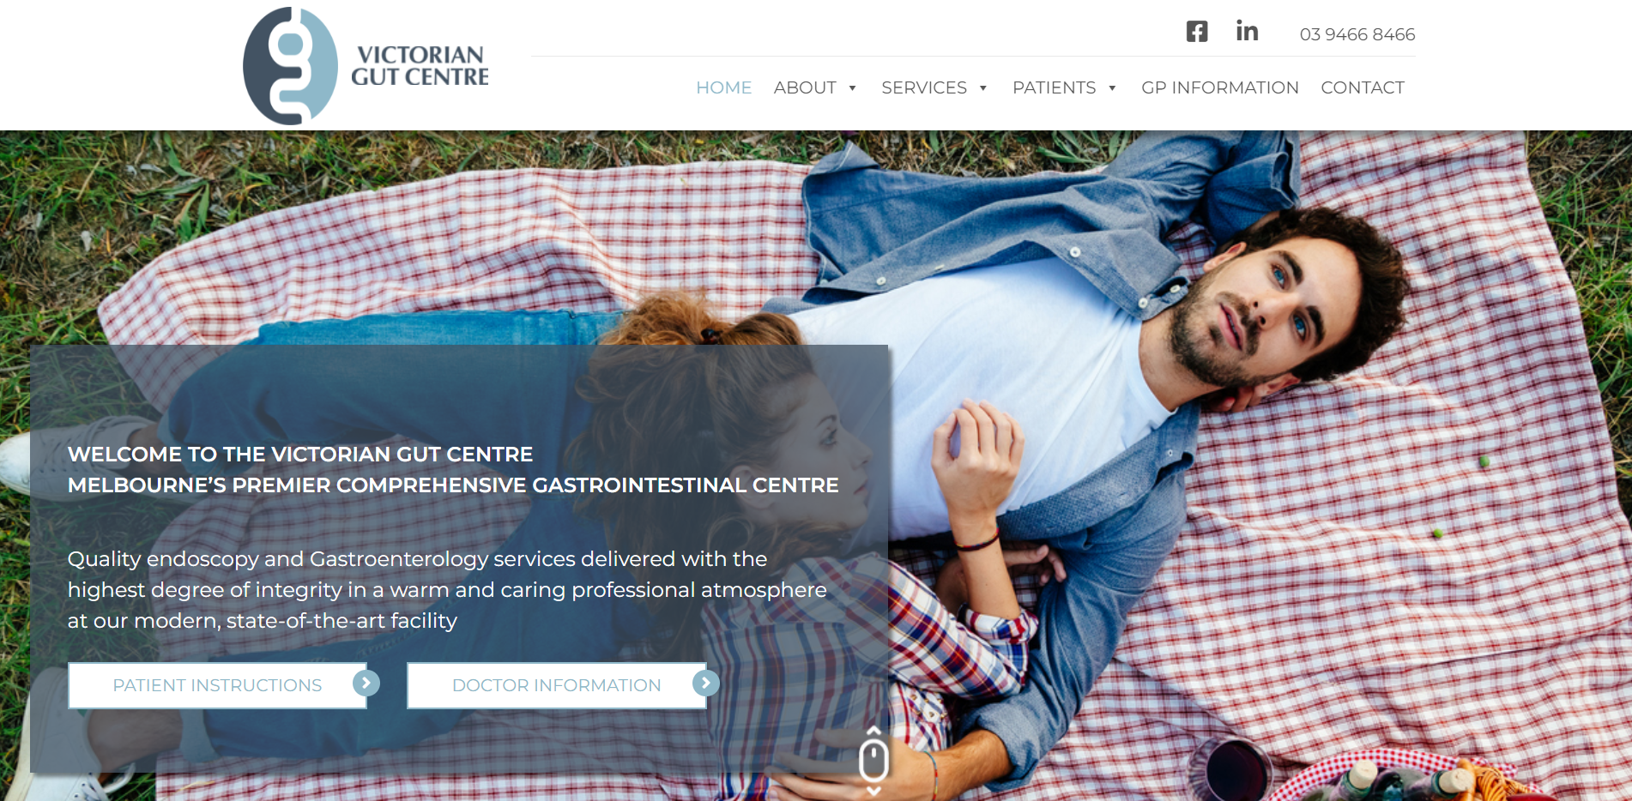Image resolution: width=1632 pixels, height=801 pixels.
Task: Click the Victorian Gut Centre logo text
Action: [x=420, y=66]
